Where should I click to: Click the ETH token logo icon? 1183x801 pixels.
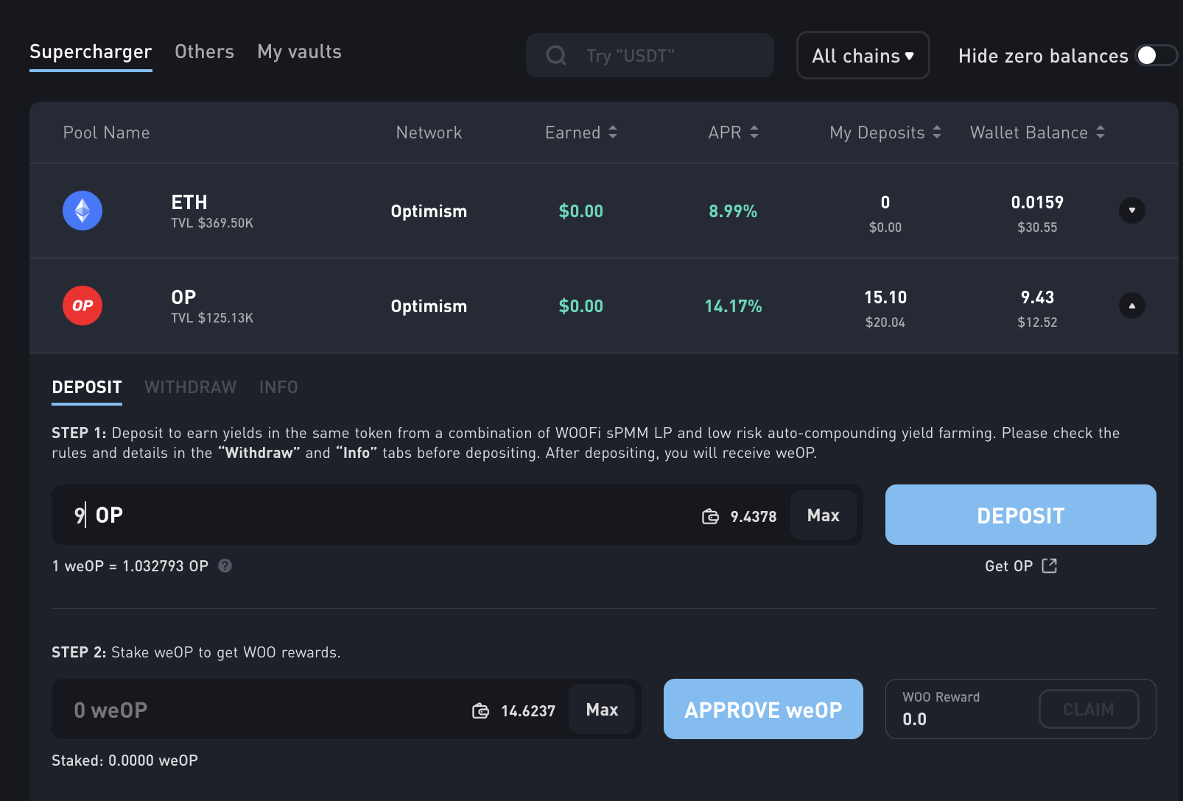pos(83,211)
